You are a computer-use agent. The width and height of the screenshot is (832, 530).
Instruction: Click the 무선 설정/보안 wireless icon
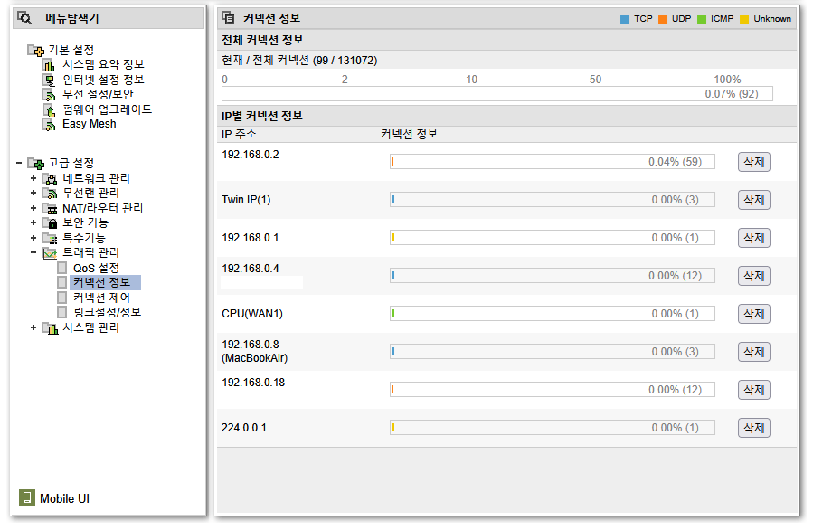coord(49,95)
